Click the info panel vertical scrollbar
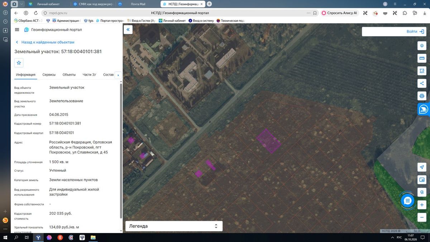 (121, 151)
